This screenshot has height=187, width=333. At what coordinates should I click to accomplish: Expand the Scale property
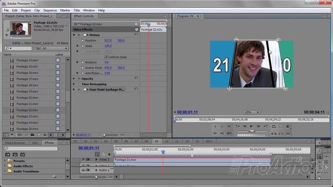(x=78, y=46)
